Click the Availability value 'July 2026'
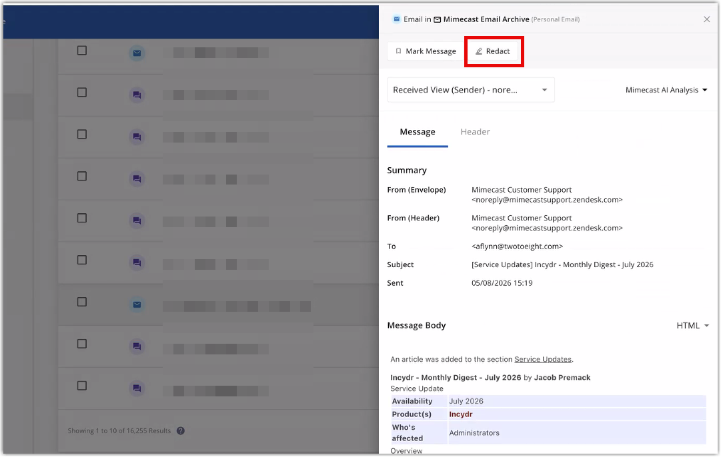 tap(466, 402)
